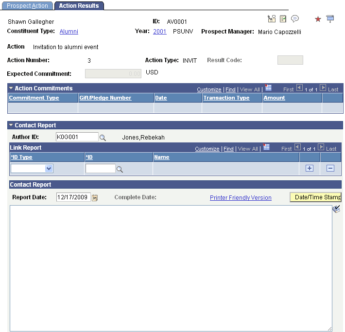This screenshot has width=345, height=332.
Task: Click View All in Action Commitments
Action: click(250, 89)
